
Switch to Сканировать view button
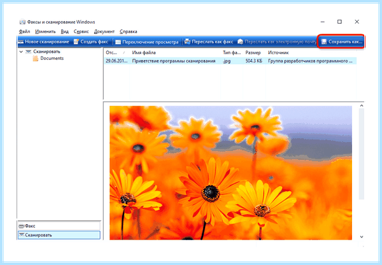tap(59, 235)
